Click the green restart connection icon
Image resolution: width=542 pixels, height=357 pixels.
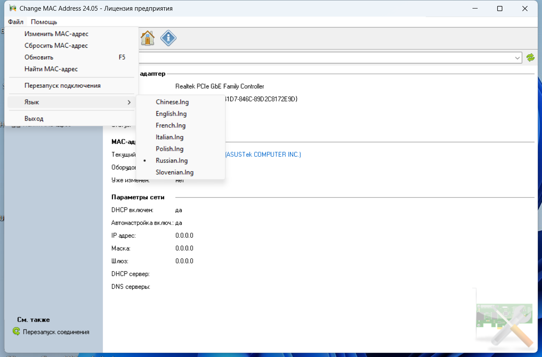[16, 331]
